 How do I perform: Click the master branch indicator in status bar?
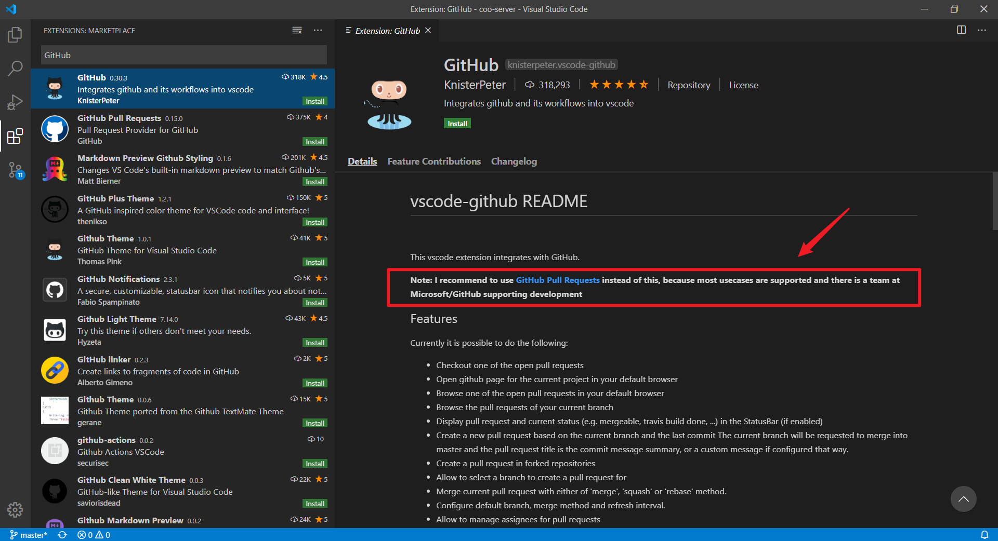29,535
